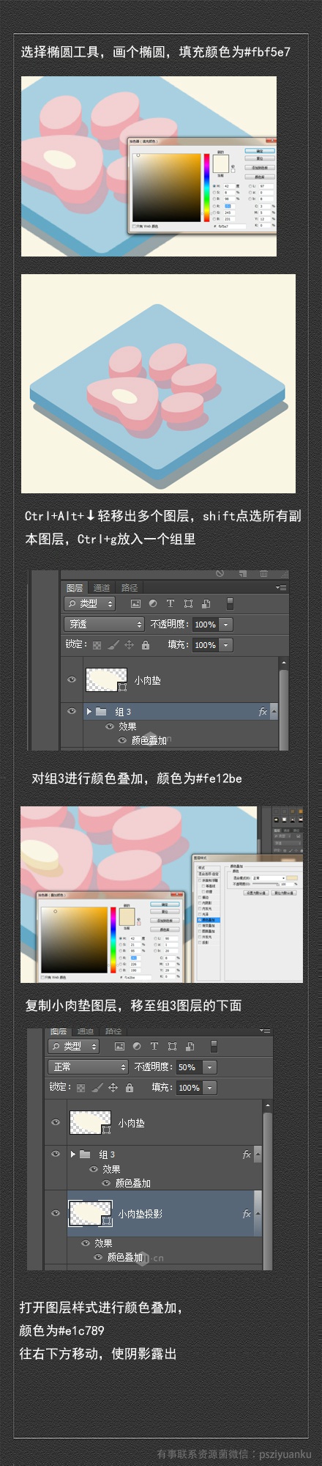Viewport: 322px width, 1466px height.
Task: Click 设置为默认值 in layer style dialog
Action: [255, 894]
